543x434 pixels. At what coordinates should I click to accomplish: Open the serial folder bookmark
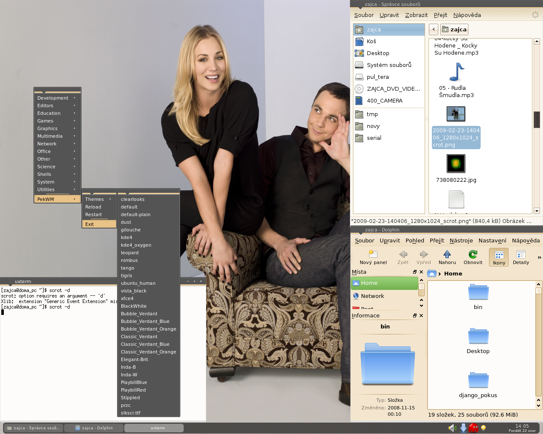[x=389, y=138]
